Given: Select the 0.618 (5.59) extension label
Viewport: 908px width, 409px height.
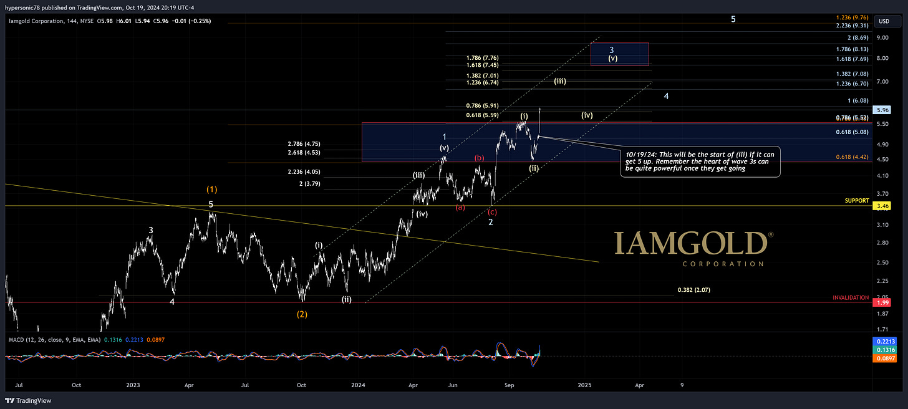Looking at the screenshot, I should [482, 115].
